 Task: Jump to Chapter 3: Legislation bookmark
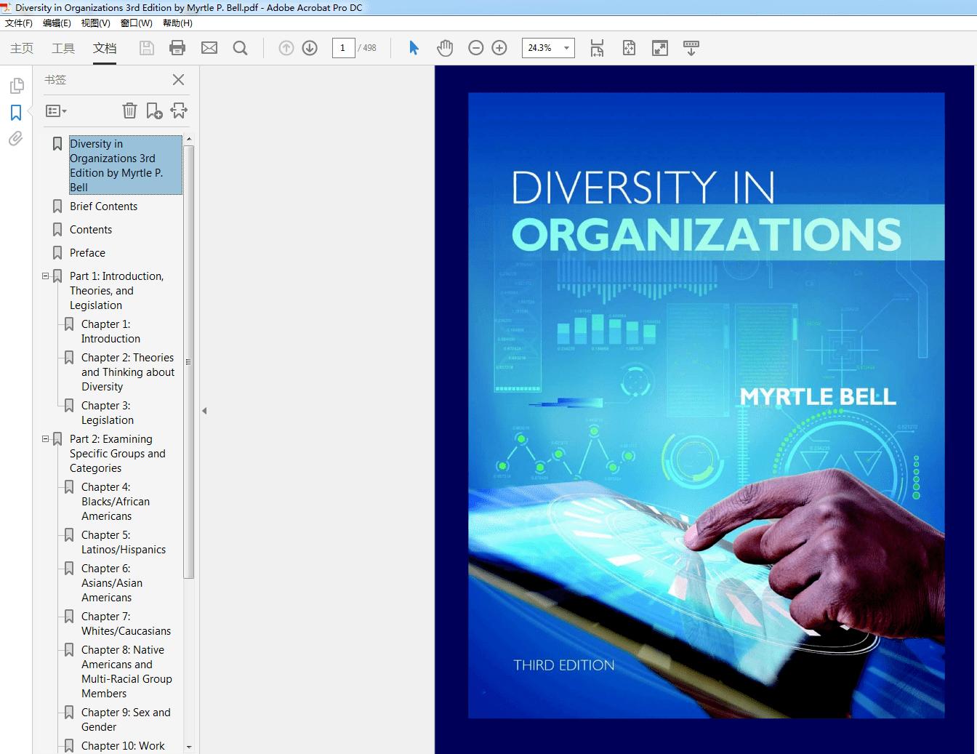[x=107, y=413]
